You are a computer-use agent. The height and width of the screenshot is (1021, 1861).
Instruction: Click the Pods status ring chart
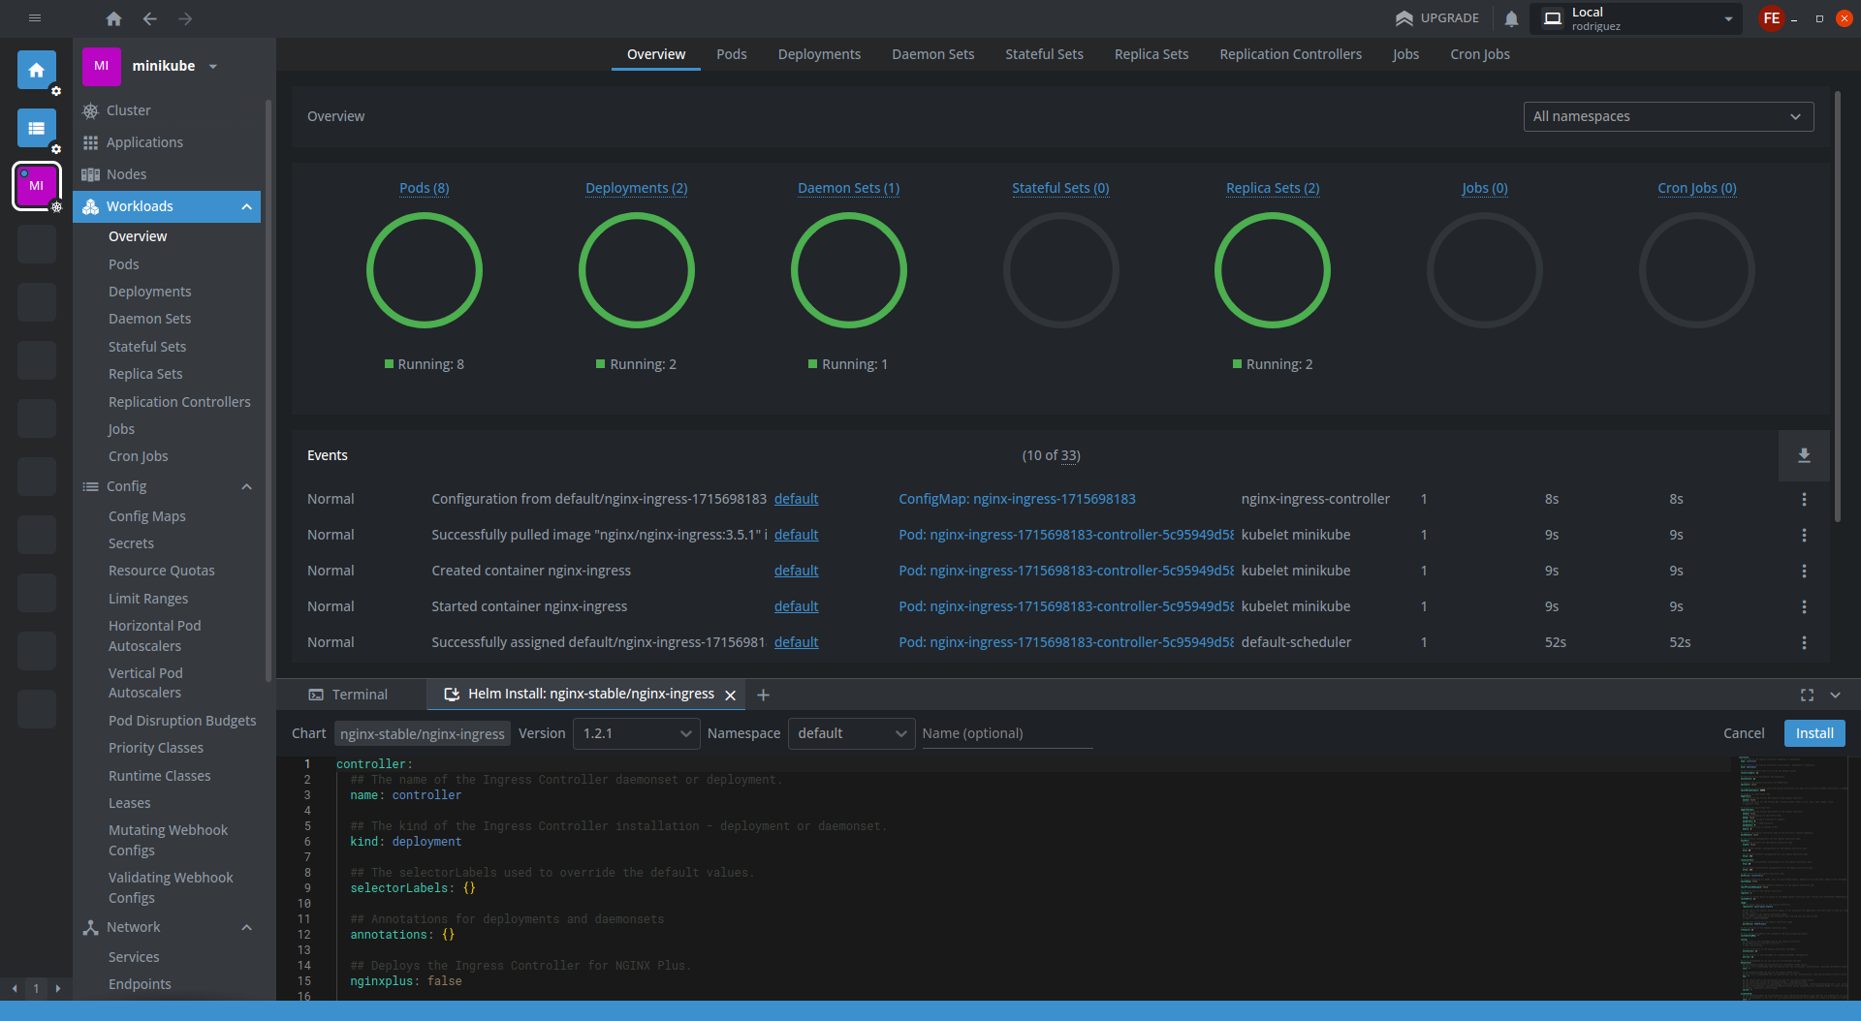coord(424,270)
